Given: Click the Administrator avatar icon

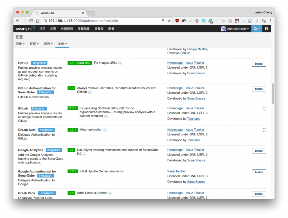Looking at the screenshot, I should pyautogui.click(x=224, y=29).
